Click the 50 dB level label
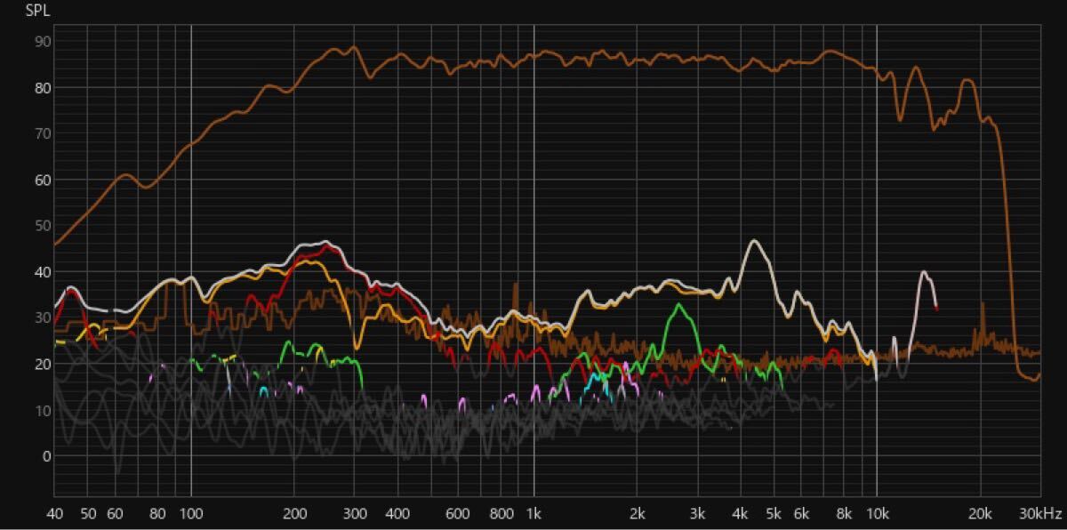This screenshot has height=530, width=1067. (x=43, y=226)
